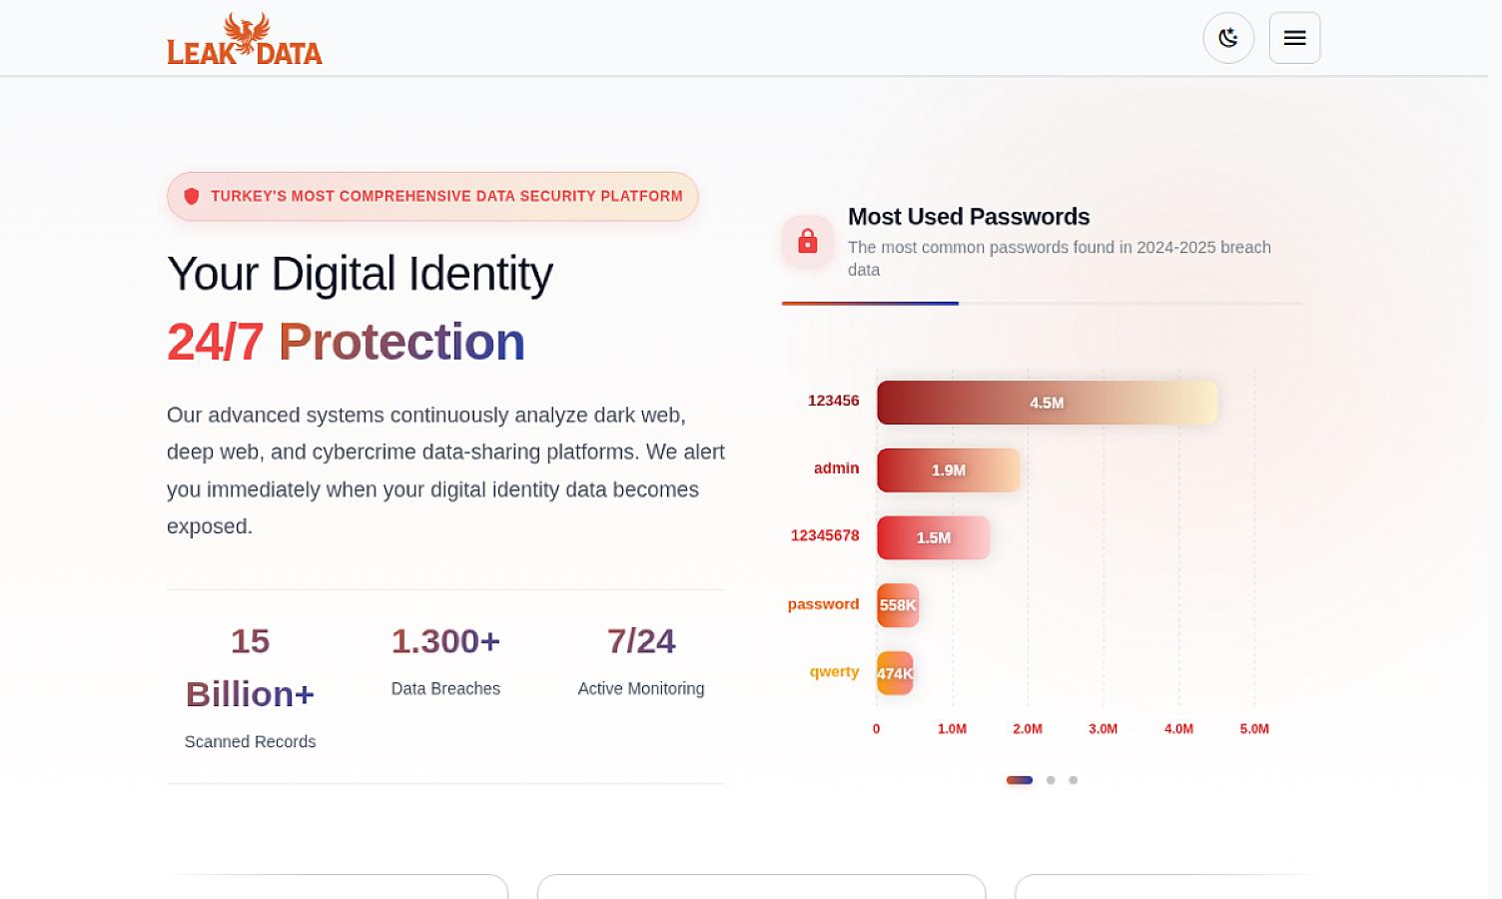Viewport: 1502px width, 899px height.
Task: Click the red padlock icon beside Most Used Passwords
Action: [x=808, y=242]
